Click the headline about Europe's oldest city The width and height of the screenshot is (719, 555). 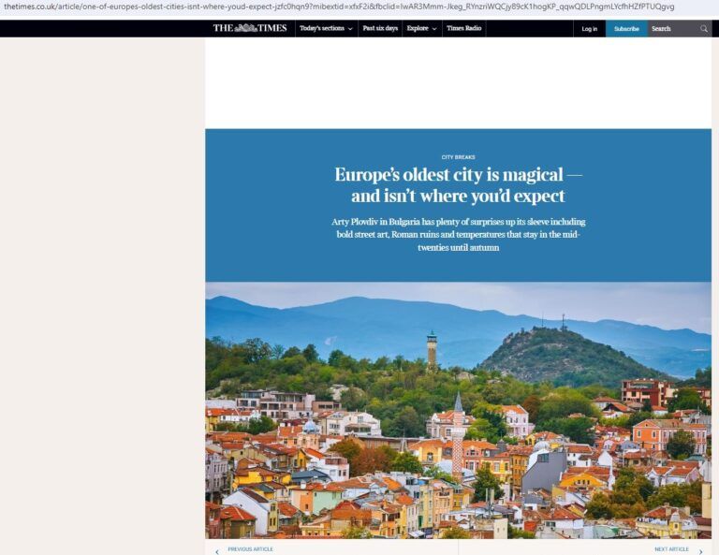(458, 185)
